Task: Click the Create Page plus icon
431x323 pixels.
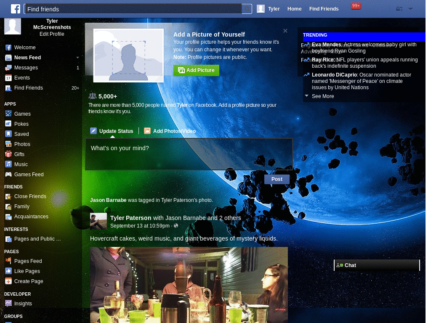Action: tap(8, 281)
